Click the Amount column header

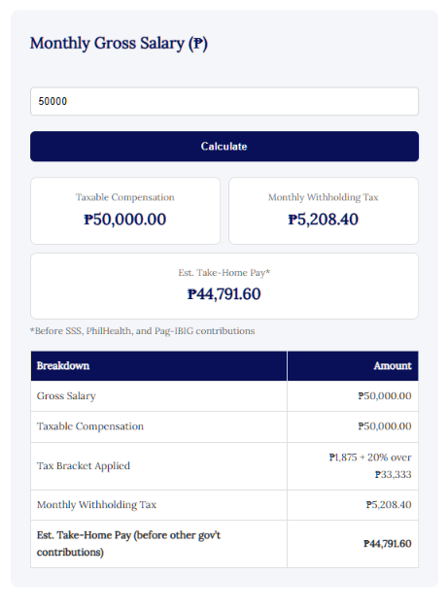pyautogui.click(x=353, y=366)
